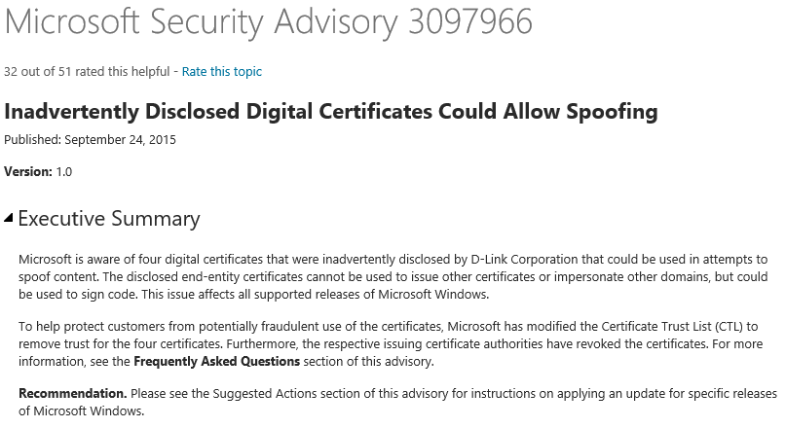
Task: Click the bold Frequently Asked Questions text
Action: [216, 362]
